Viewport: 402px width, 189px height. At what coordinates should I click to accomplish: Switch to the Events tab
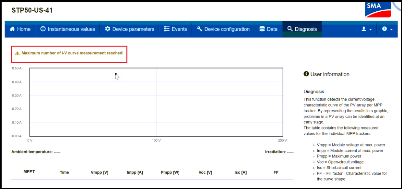179,29
